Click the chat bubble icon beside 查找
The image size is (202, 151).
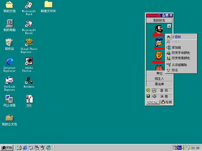tap(148, 91)
